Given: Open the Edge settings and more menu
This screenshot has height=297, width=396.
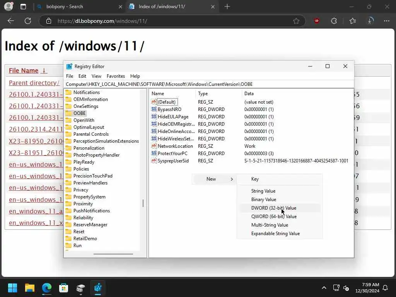Looking at the screenshot, I should 387,21.
